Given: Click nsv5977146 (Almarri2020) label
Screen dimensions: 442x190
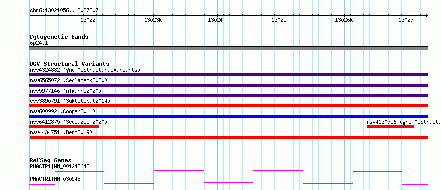Looking at the screenshot, I should coord(66,91).
